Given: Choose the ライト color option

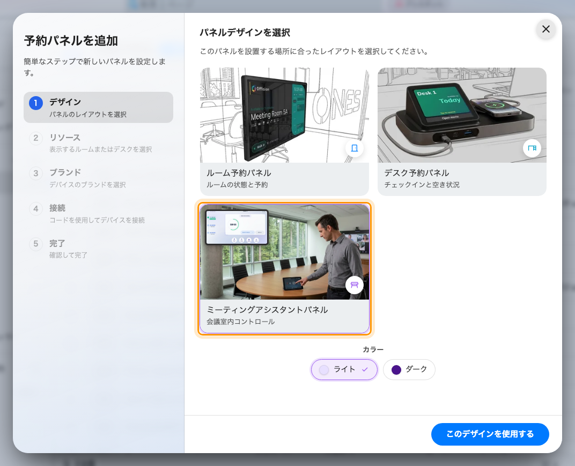Looking at the screenshot, I should pos(344,369).
